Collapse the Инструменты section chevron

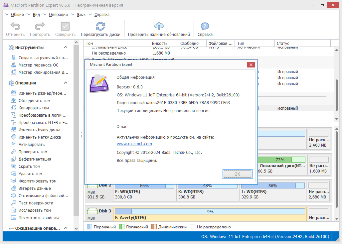point(66,47)
